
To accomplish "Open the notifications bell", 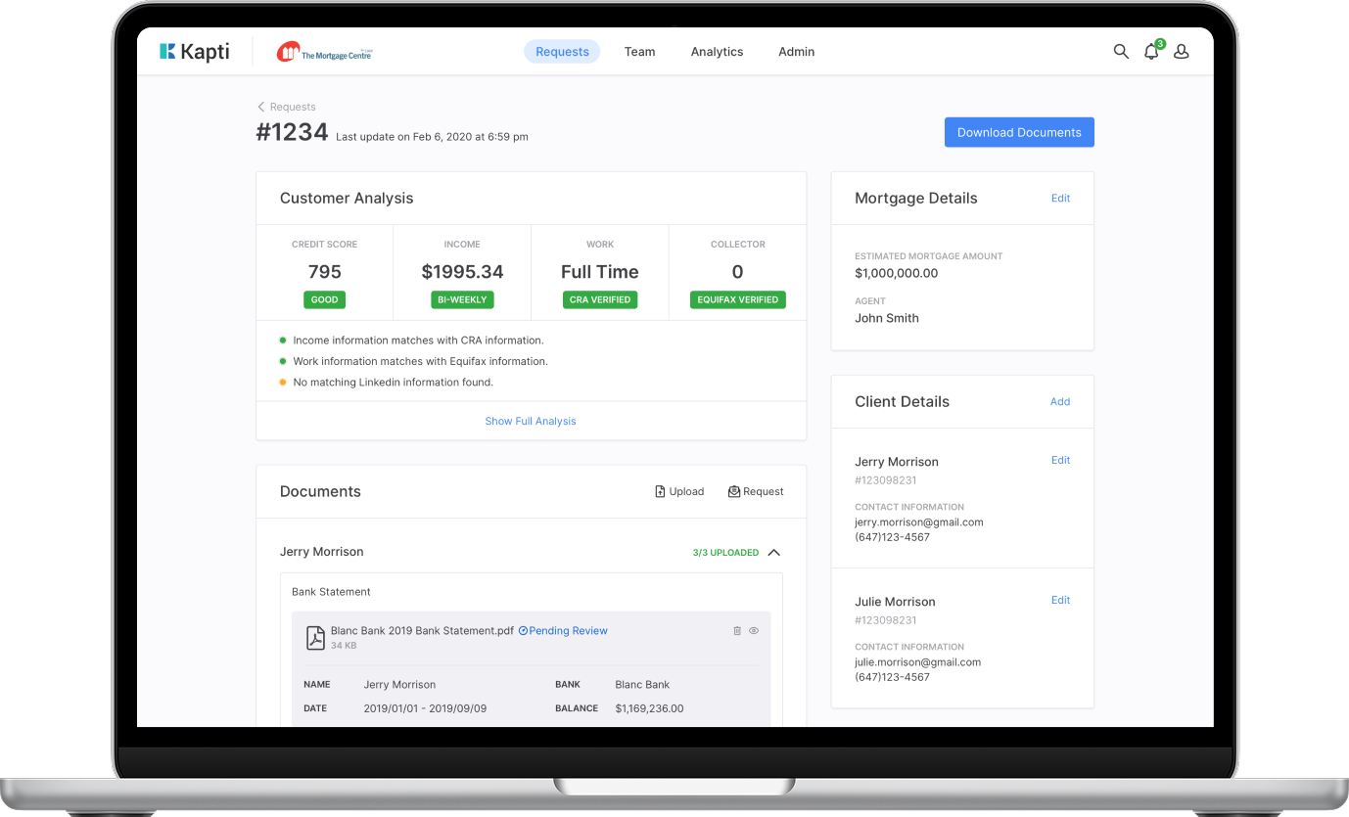I will click(1152, 51).
